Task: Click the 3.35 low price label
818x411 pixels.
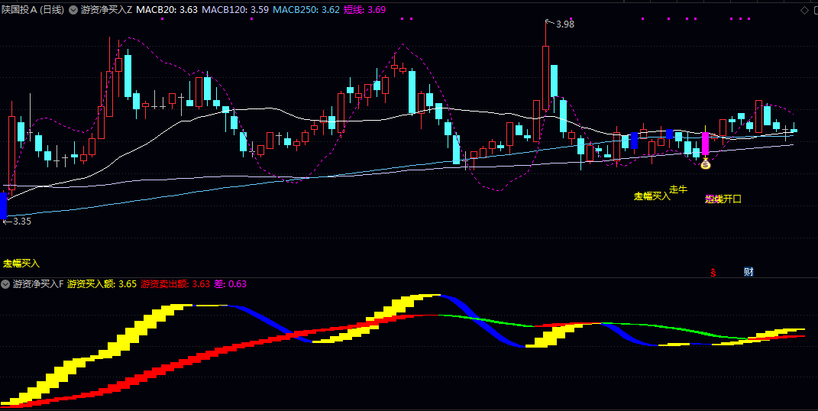Action: click(22, 221)
